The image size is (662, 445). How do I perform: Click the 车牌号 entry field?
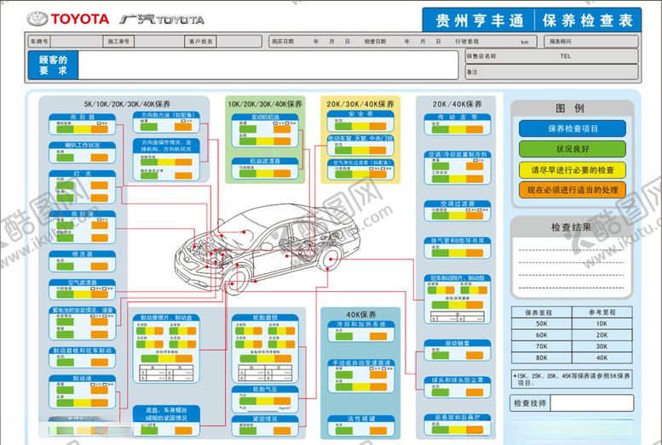pos(76,42)
